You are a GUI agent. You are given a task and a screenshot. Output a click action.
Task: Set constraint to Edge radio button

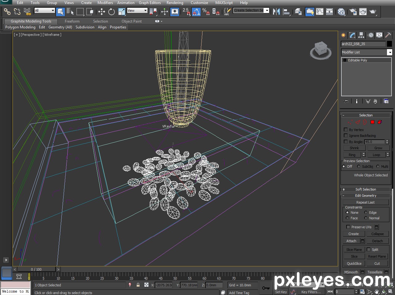[366, 212]
